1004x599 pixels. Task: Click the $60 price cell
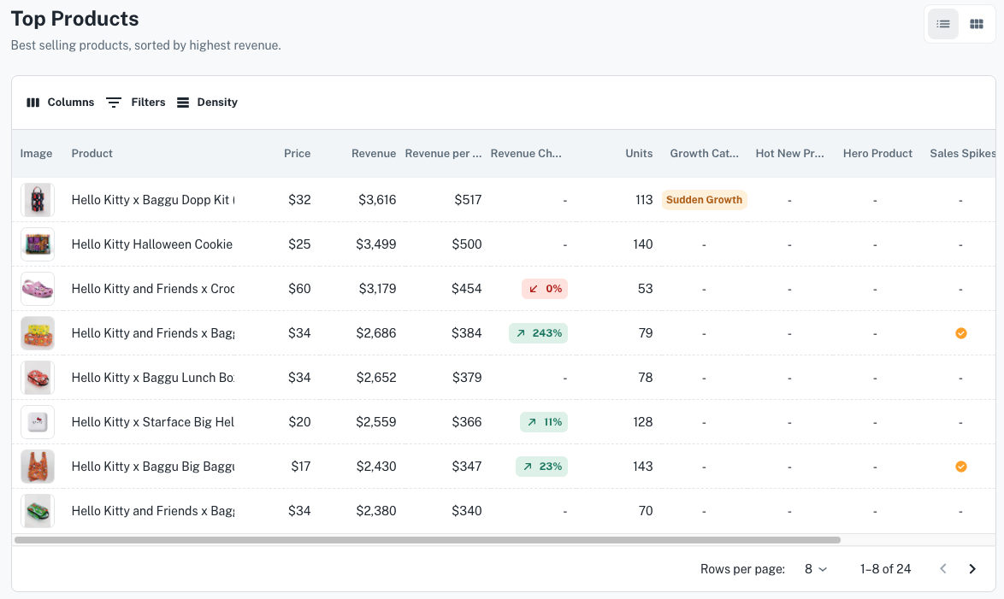coord(299,289)
